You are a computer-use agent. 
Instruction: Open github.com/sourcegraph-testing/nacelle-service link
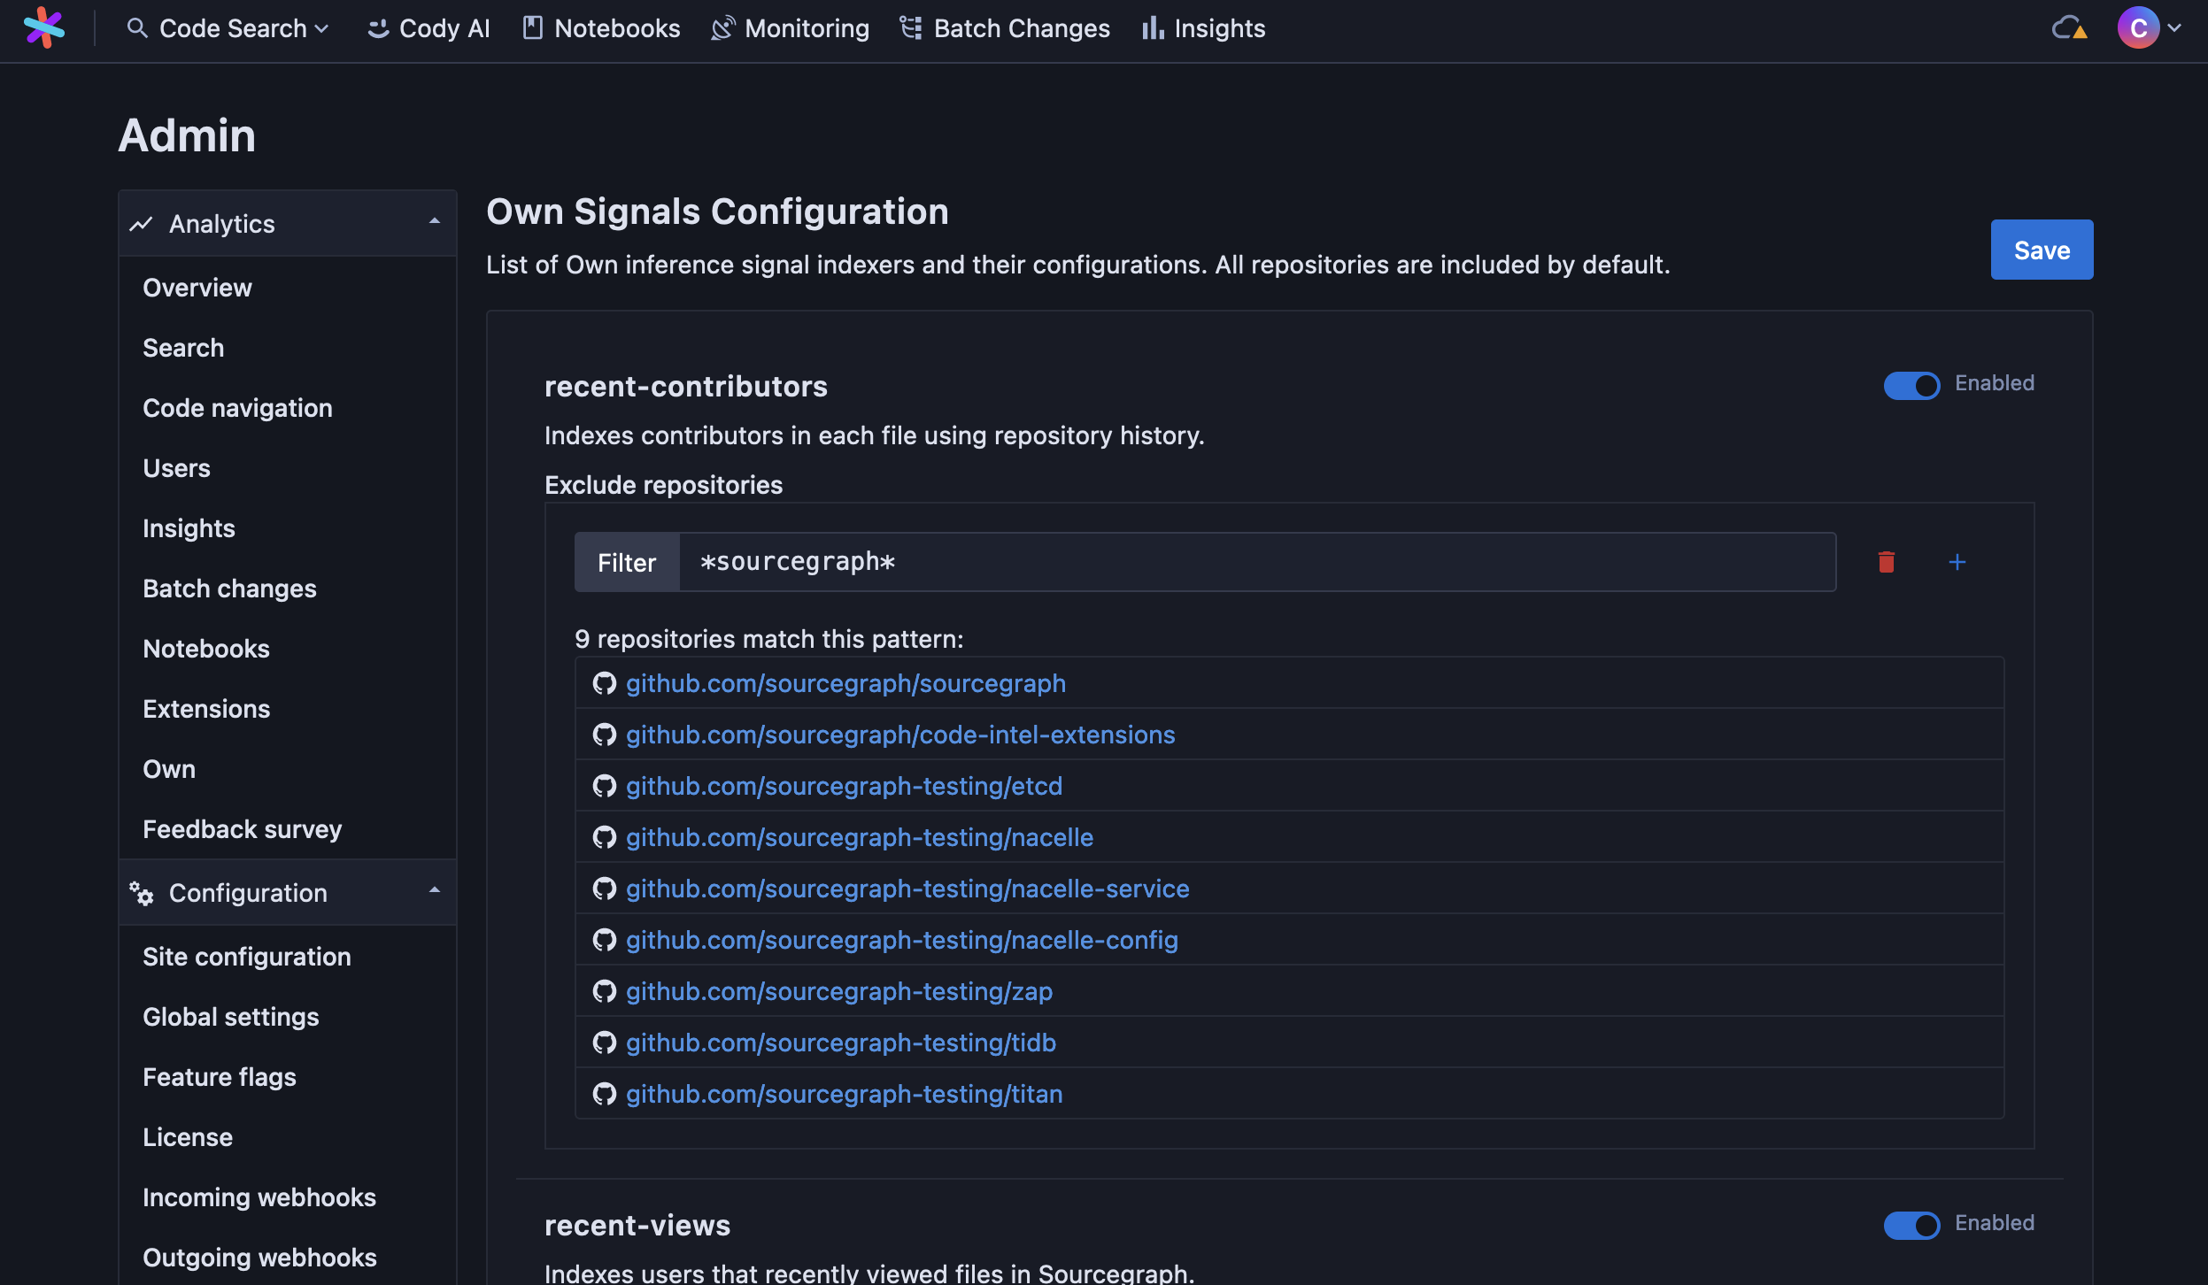(907, 889)
